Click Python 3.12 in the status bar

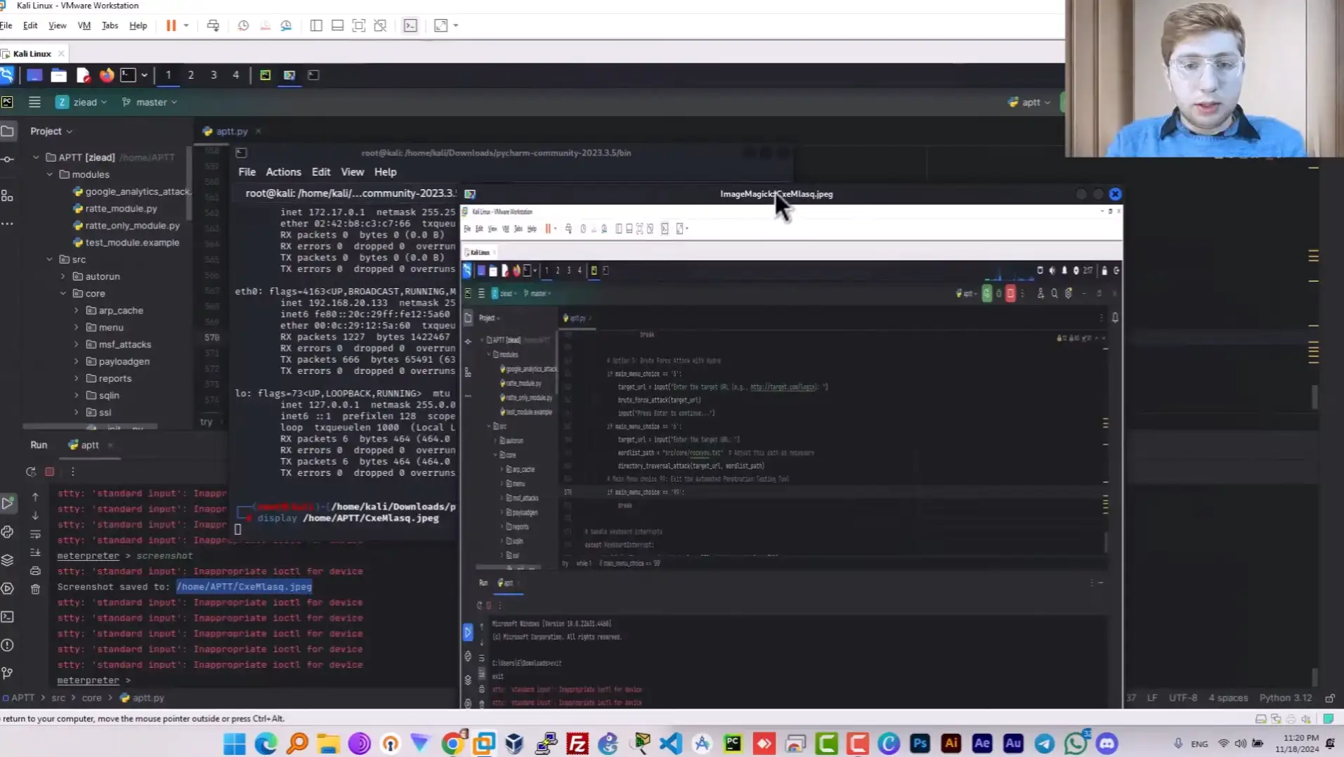pos(1285,698)
